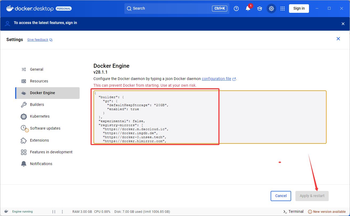Click the Docker whale logo in header

point(10,8)
